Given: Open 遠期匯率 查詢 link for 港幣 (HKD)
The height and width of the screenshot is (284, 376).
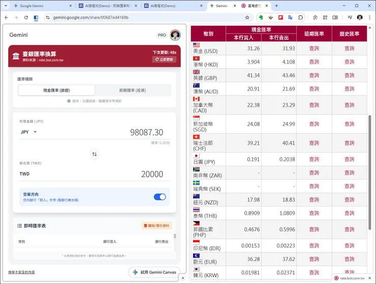Looking at the screenshot, I should (x=314, y=62).
